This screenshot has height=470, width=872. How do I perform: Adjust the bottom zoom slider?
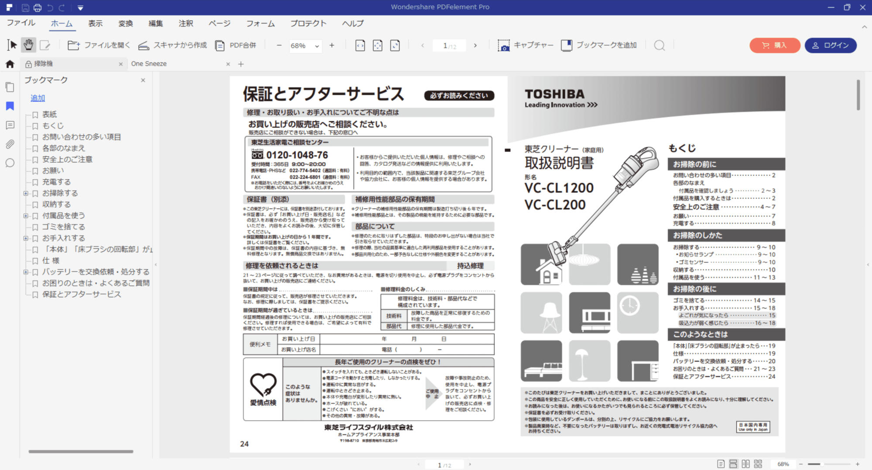[829, 464]
